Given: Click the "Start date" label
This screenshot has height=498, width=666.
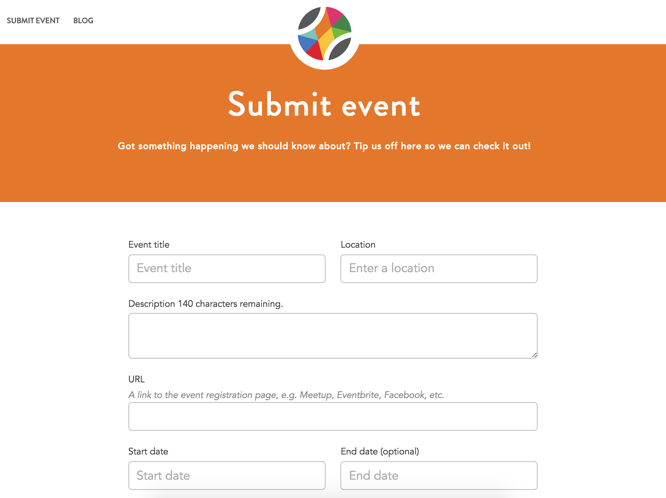Looking at the screenshot, I should (x=148, y=451).
